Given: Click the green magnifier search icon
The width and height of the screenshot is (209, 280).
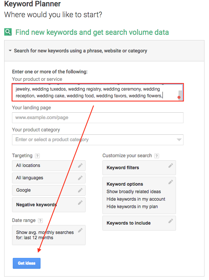Looking at the screenshot, I should click(8, 32).
